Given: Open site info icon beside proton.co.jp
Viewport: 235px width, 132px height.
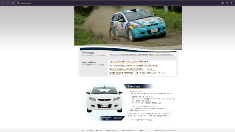Looking at the screenshot, I should (18, 3).
